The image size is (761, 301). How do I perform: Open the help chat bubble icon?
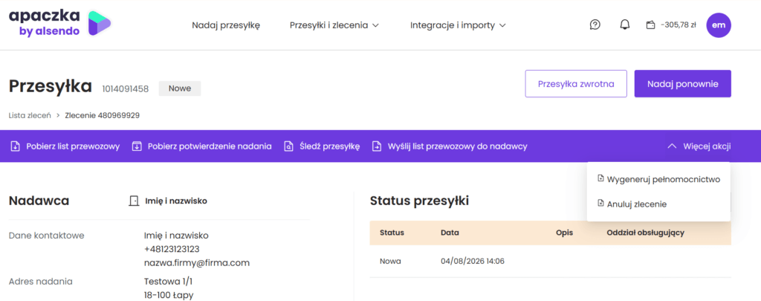click(595, 25)
